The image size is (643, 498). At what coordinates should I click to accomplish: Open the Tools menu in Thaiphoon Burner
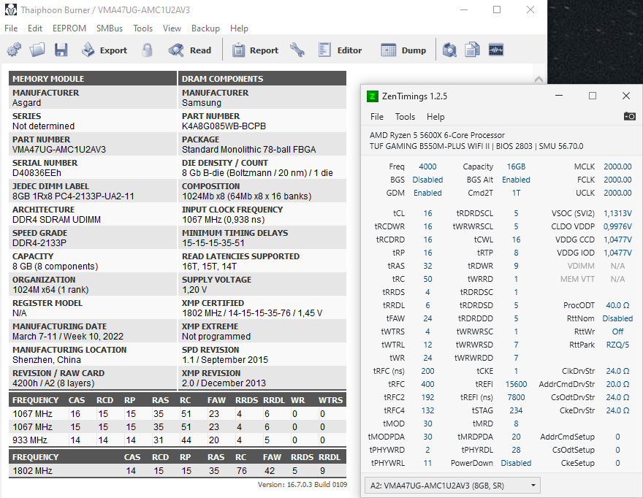point(142,28)
